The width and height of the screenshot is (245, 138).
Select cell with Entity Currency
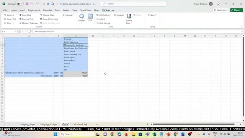[76, 42]
